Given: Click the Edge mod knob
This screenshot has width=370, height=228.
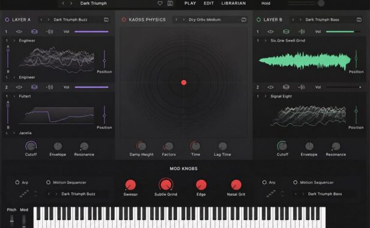Looking at the screenshot, I should pyautogui.click(x=201, y=185).
